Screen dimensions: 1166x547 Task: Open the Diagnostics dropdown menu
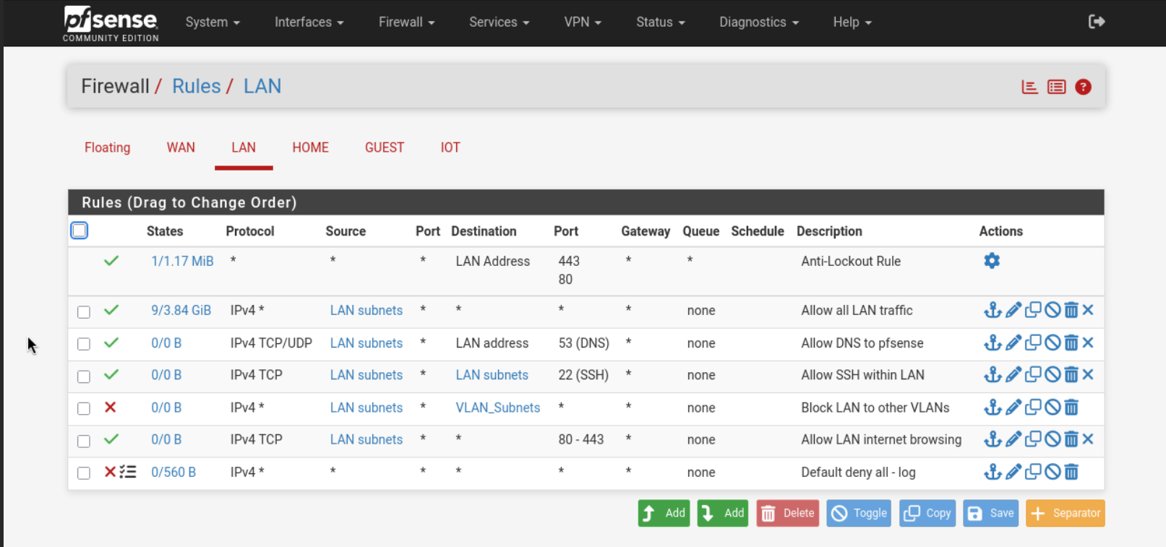tap(759, 22)
